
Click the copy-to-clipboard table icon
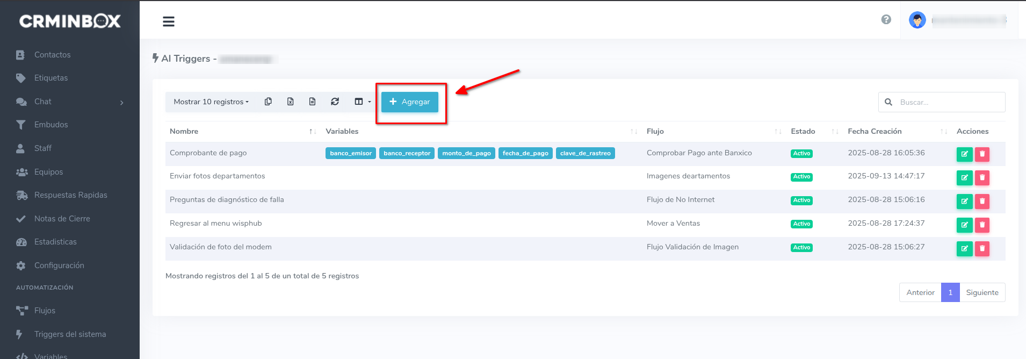coord(268,102)
